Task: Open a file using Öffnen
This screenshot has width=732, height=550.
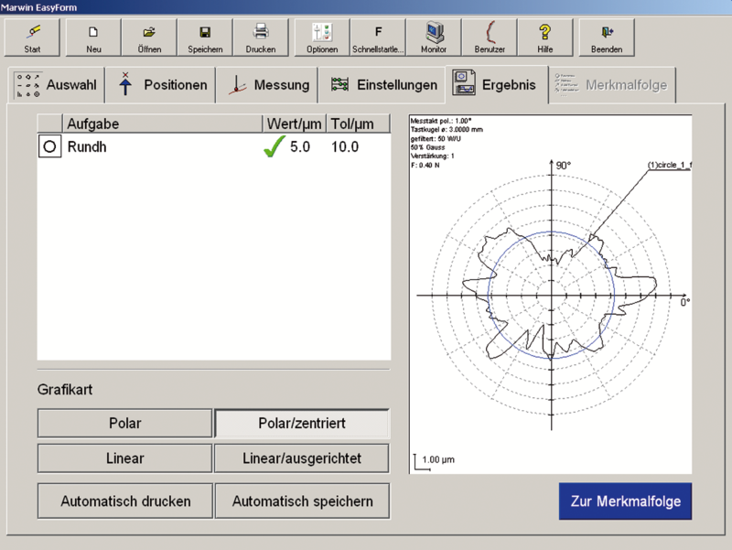Action: point(149,37)
